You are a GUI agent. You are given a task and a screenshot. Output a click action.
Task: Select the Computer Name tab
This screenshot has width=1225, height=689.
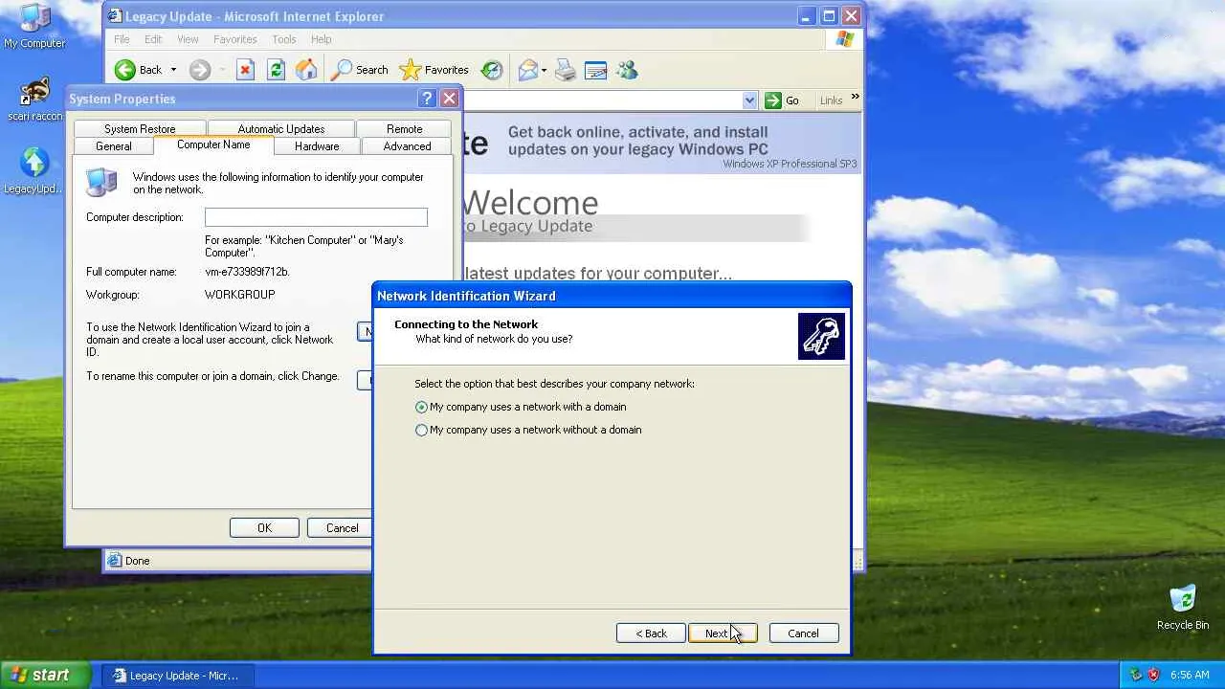(213, 144)
